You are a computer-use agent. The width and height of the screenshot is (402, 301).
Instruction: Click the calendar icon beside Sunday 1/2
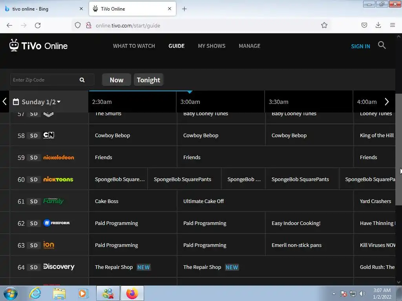(16, 102)
